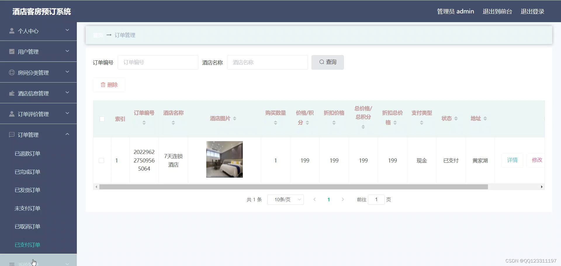Open 已取消订单 submenu item
Image resolution: width=561 pixels, height=266 pixels.
pyautogui.click(x=27, y=226)
